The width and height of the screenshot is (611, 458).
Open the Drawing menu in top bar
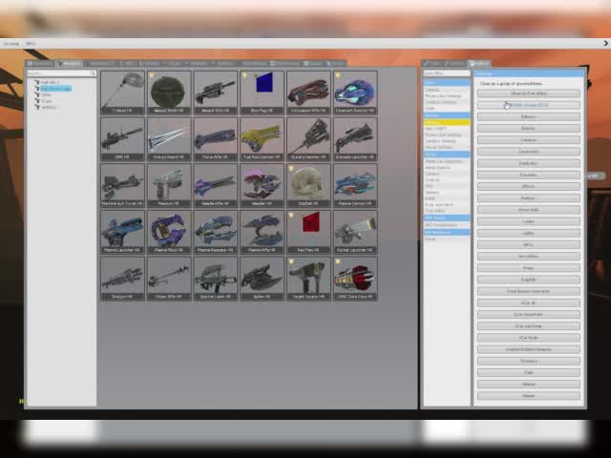point(11,44)
